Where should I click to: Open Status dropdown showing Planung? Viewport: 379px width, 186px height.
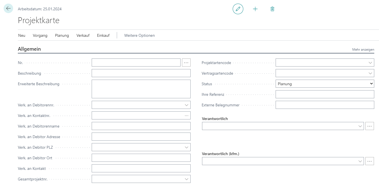[x=325, y=84]
